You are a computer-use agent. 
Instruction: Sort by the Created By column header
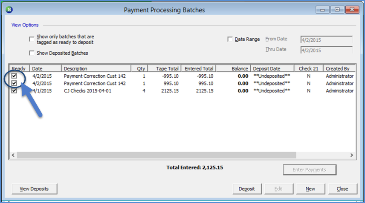click(339, 69)
